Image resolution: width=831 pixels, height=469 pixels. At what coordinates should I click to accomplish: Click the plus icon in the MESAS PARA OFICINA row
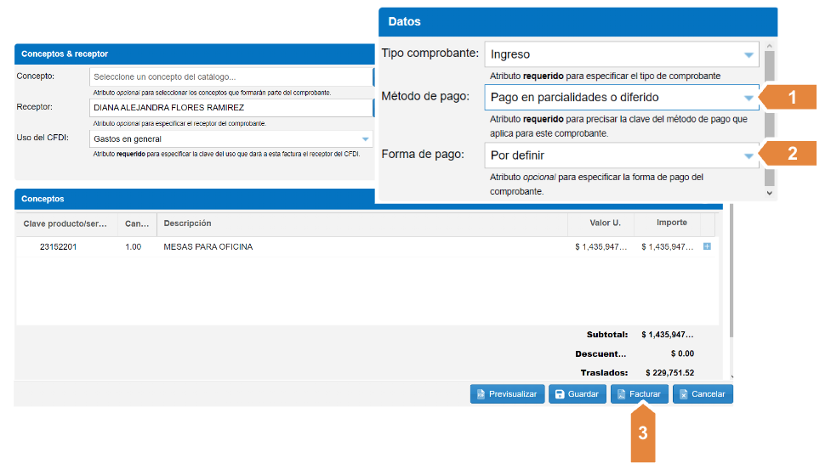[707, 246]
